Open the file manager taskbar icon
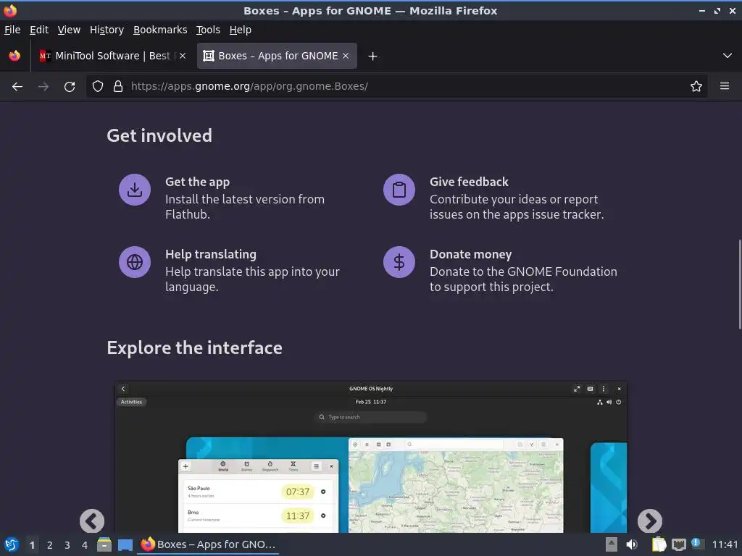 (104, 544)
